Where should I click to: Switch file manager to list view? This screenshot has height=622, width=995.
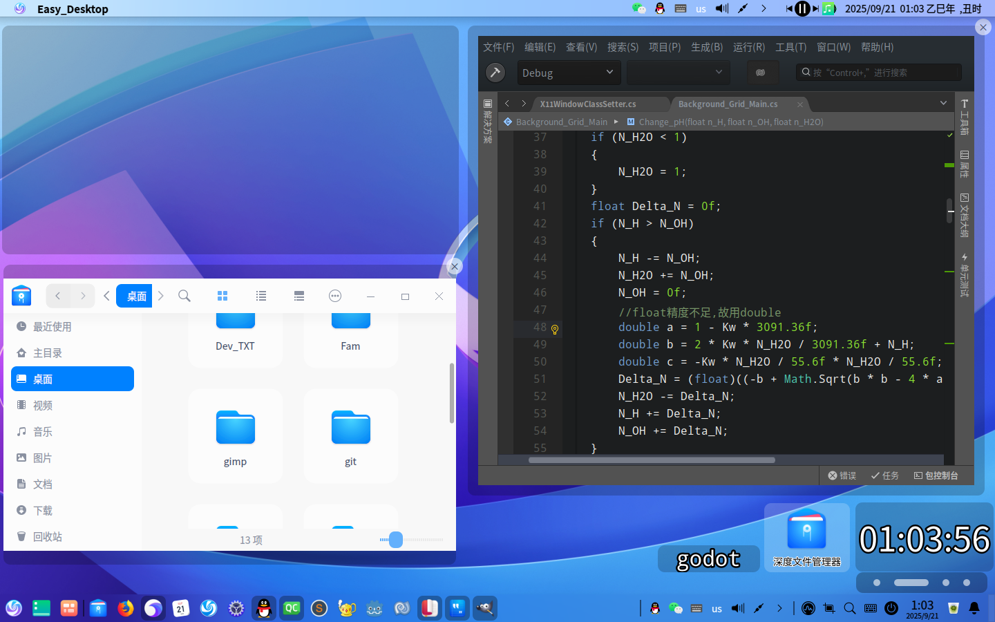pos(261,296)
